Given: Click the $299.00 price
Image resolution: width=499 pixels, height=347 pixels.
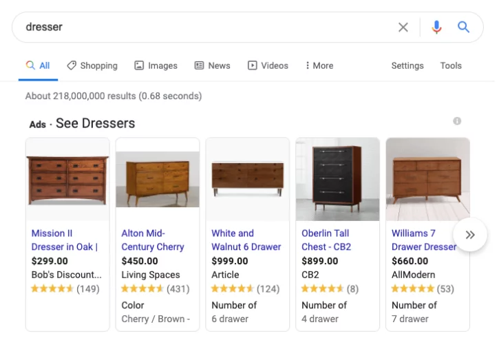Looking at the screenshot, I should click(50, 261).
